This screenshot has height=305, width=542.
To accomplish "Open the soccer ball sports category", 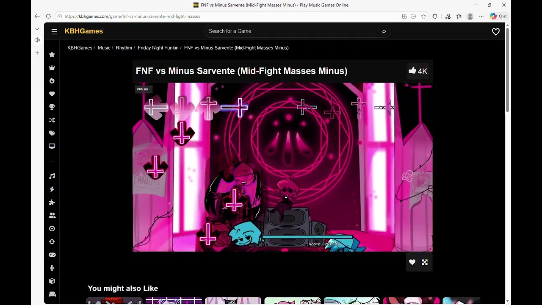I will tap(52, 229).
